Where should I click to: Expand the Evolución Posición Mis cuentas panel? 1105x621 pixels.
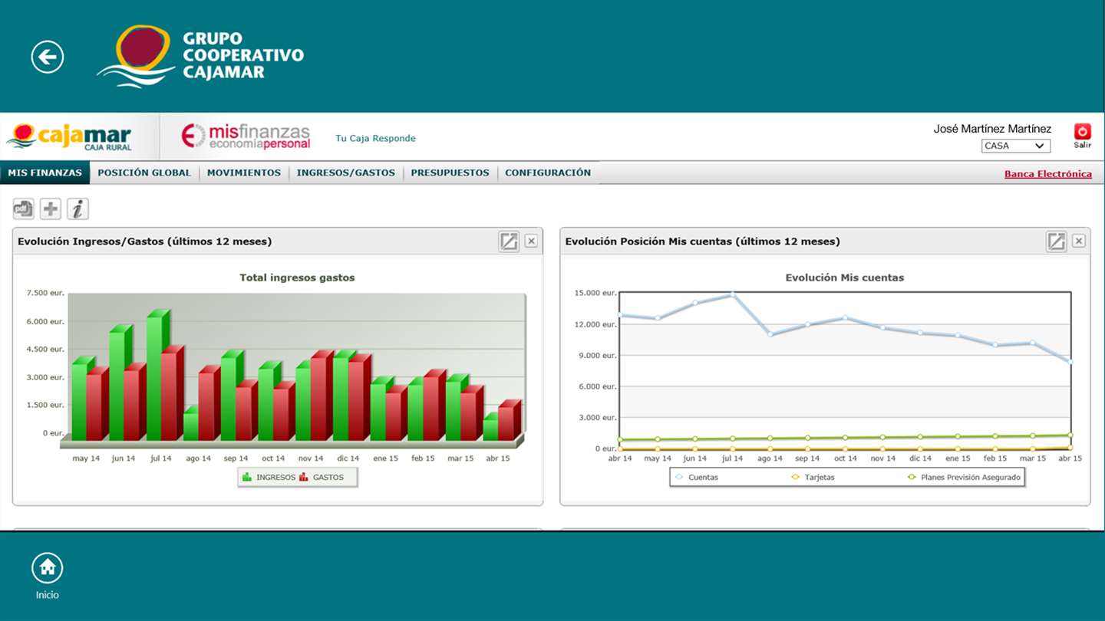(1057, 242)
